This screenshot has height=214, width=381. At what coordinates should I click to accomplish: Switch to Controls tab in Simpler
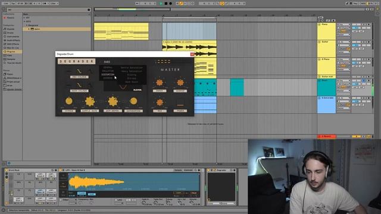[188, 171]
